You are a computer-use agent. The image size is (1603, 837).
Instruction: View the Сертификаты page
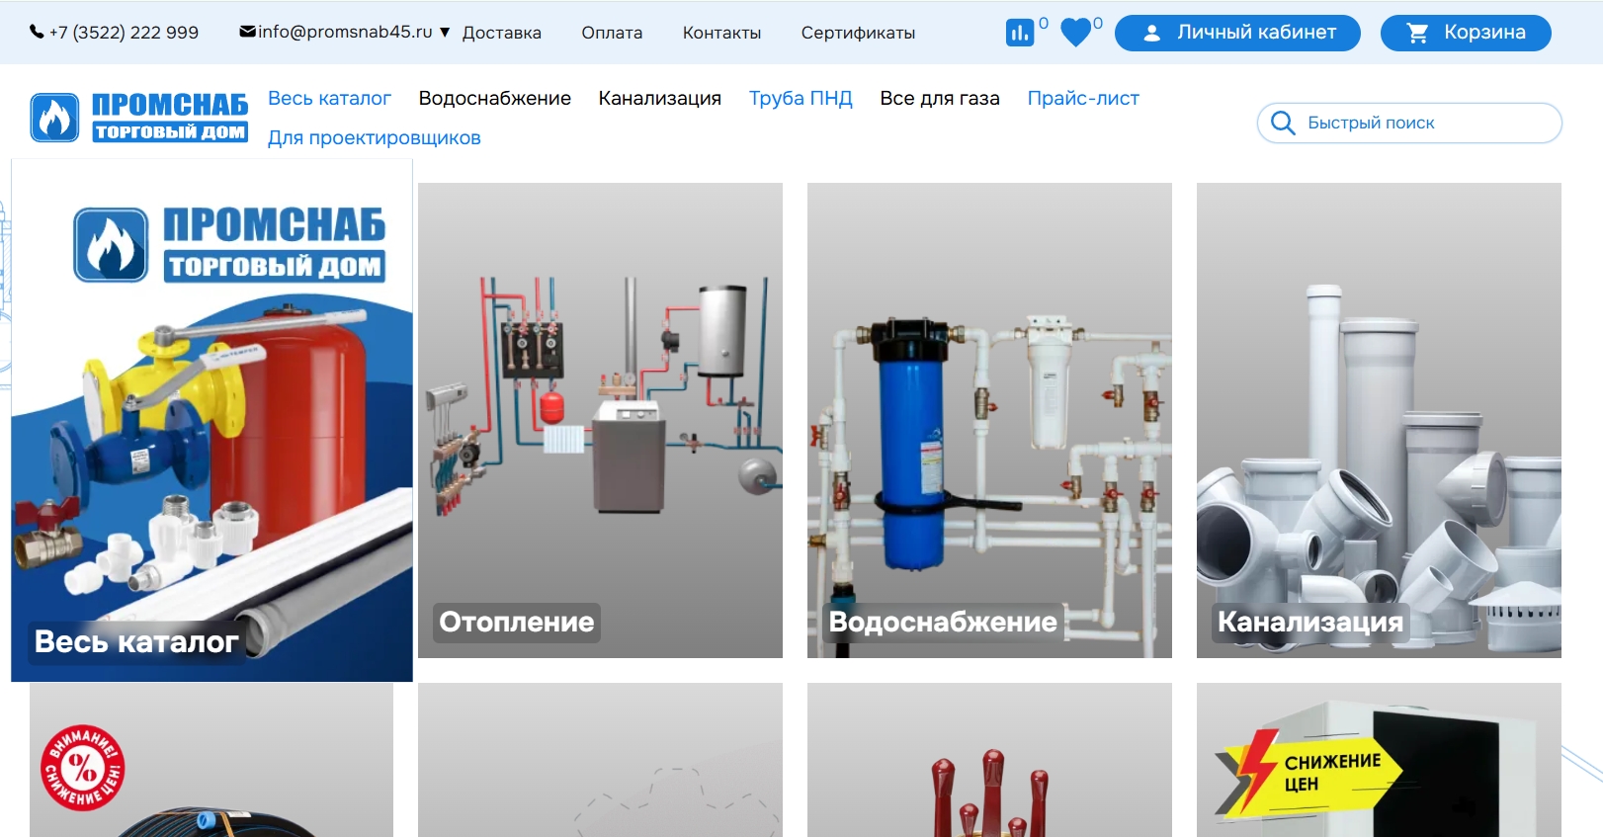click(858, 33)
